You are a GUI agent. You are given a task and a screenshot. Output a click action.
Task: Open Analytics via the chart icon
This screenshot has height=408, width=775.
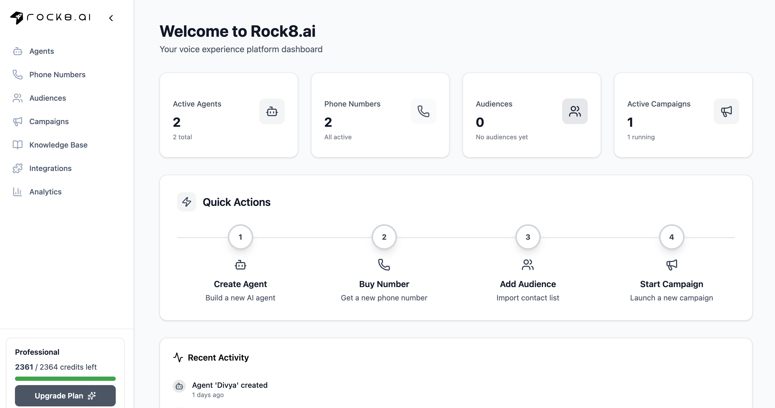tap(17, 192)
